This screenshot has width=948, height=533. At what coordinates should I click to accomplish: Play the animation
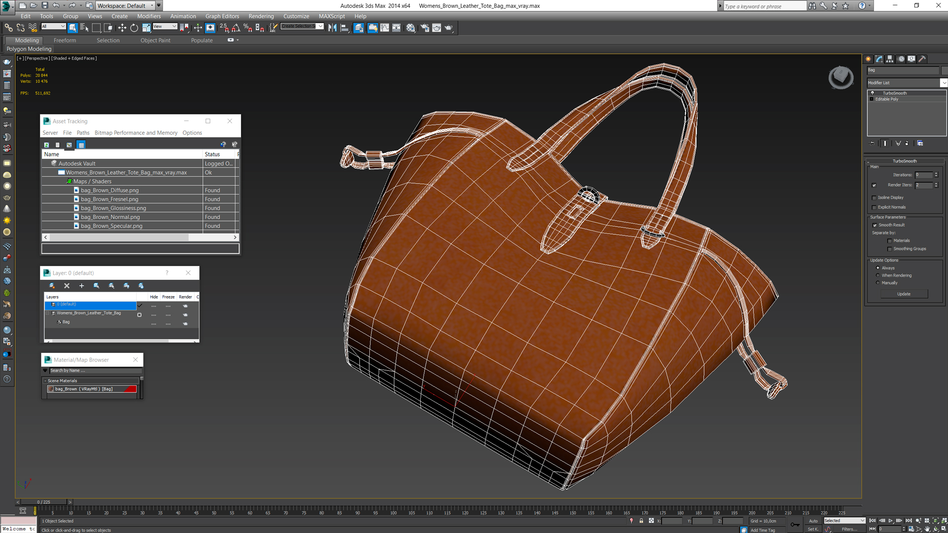point(891,521)
